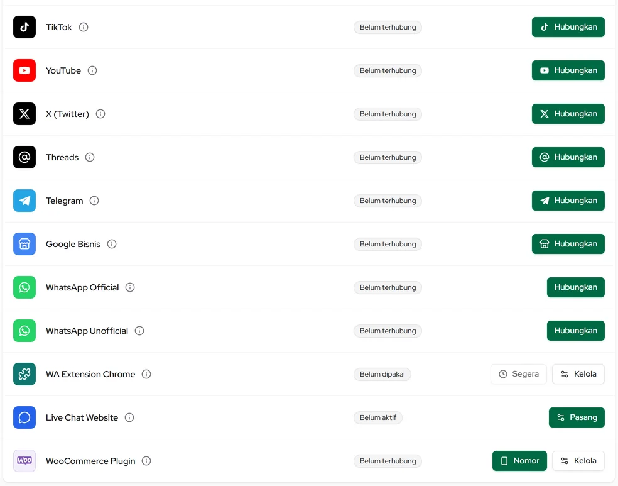Open info tooltip next to TikTok
The image size is (618, 486).
coord(84,27)
